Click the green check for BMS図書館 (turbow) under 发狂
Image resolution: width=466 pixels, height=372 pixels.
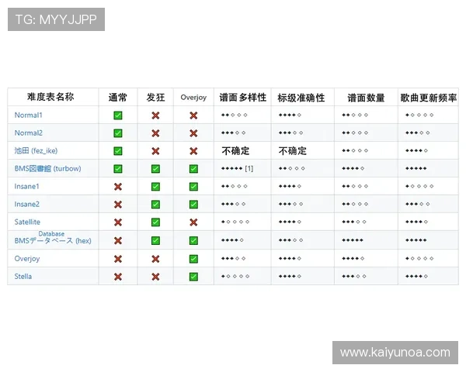155,169
